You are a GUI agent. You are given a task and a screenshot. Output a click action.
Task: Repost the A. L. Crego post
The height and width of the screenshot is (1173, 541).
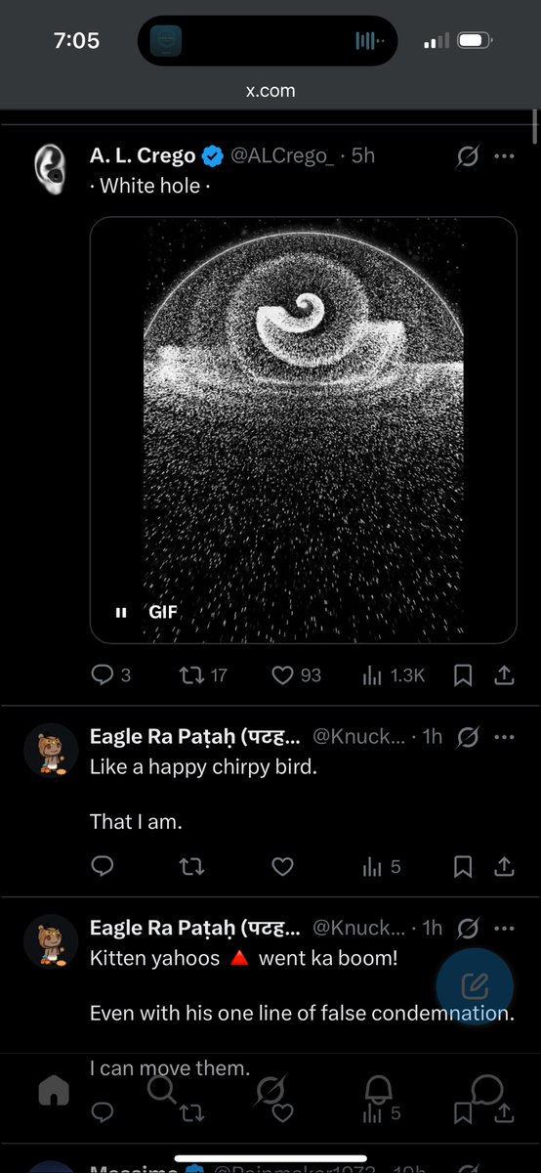pos(204,675)
